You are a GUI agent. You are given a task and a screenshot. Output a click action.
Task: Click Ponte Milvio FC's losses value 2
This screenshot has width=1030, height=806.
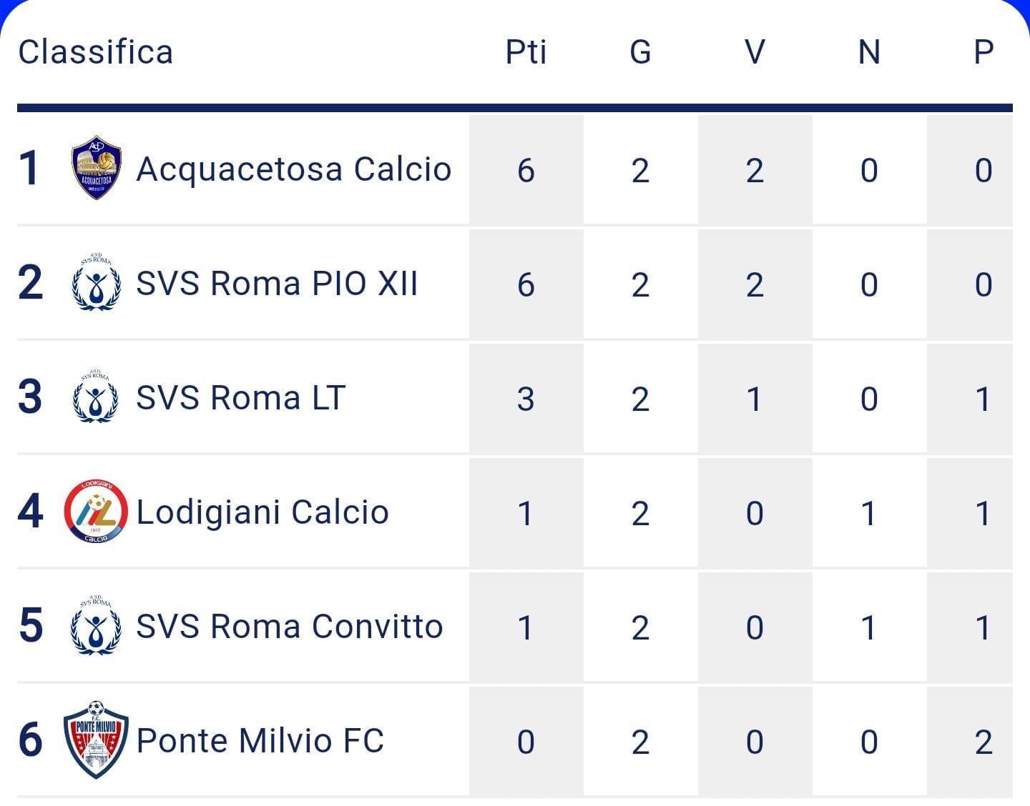point(984,742)
